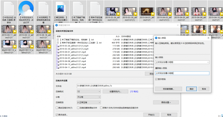Click 设置密码(P)... button
Screen dimensions: 223x117
tap(115, 91)
